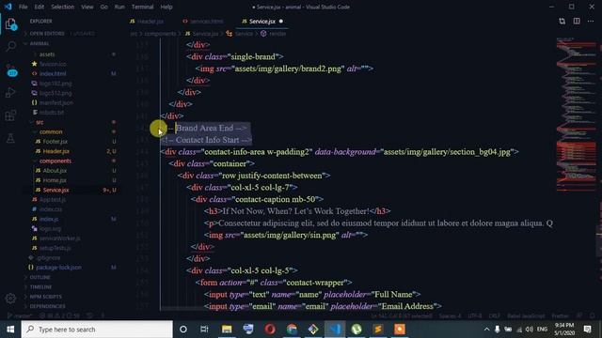Open index.html in the explorer
This screenshot has width=602, height=338.
(53, 73)
